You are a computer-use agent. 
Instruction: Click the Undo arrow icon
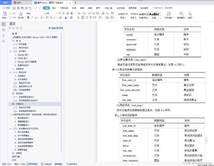point(30,8)
